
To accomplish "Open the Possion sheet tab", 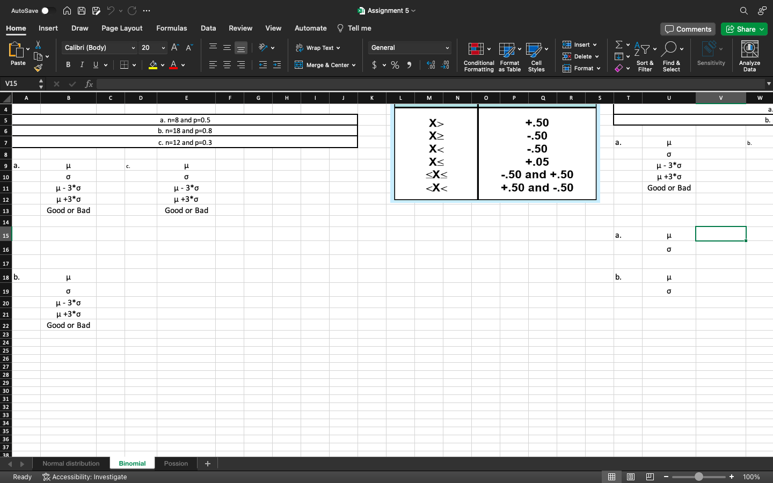I will click(x=176, y=463).
